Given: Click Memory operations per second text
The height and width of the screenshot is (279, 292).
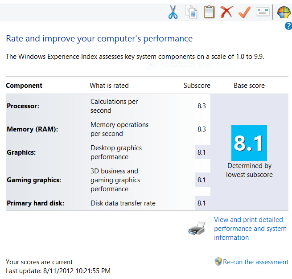Looking at the screenshot, I should coord(119,129).
